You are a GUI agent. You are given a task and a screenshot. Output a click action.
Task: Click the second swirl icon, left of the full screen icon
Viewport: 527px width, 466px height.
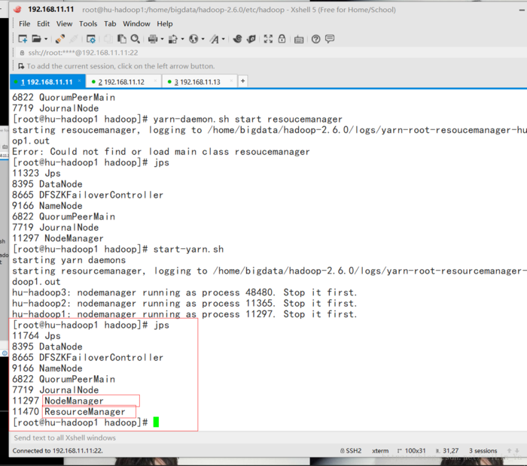[251, 39]
